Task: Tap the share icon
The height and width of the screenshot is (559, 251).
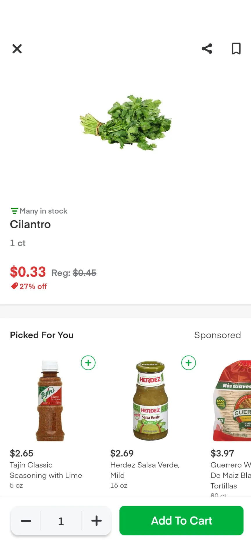Action: pyautogui.click(x=207, y=49)
